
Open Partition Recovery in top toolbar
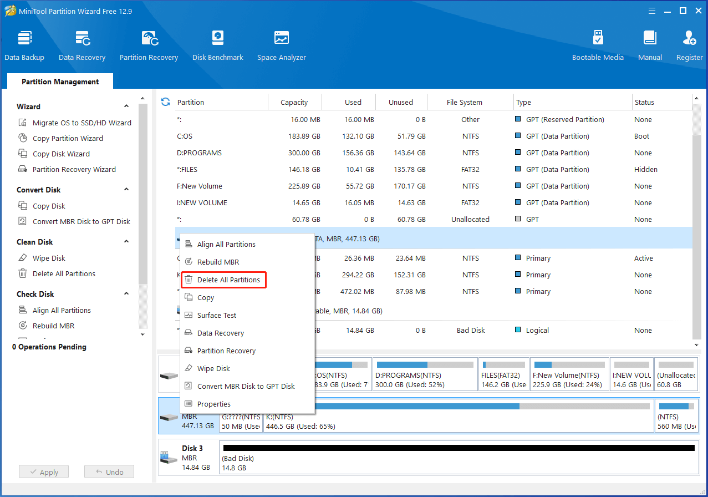pos(149,45)
